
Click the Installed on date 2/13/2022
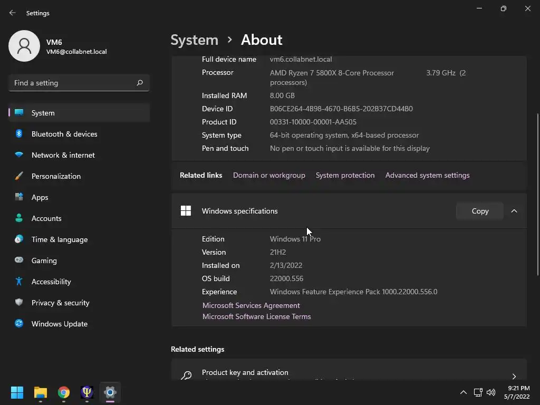pos(286,265)
